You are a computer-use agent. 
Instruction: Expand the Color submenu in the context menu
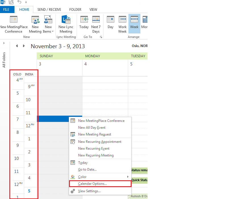click(82, 177)
